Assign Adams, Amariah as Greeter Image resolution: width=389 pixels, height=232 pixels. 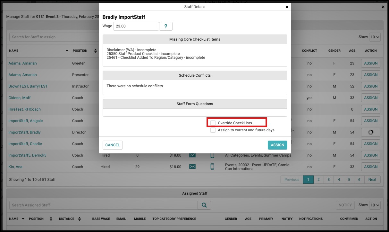pyautogui.click(x=371, y=63)
